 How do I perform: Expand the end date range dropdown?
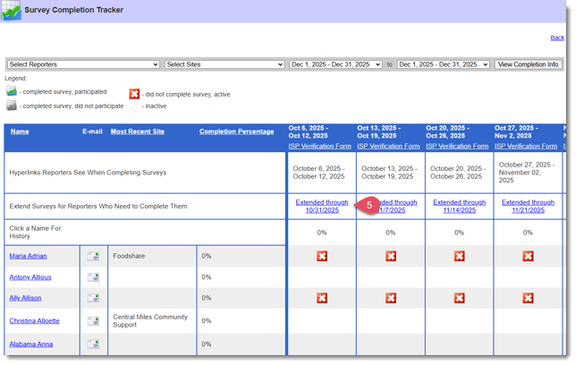click(x=444, y=64)
